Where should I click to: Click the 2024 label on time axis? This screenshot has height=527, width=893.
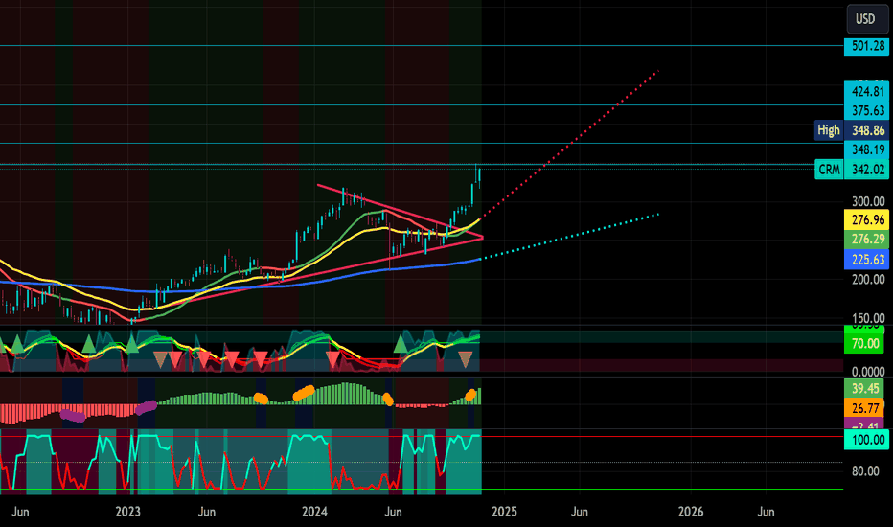(314, 512)
